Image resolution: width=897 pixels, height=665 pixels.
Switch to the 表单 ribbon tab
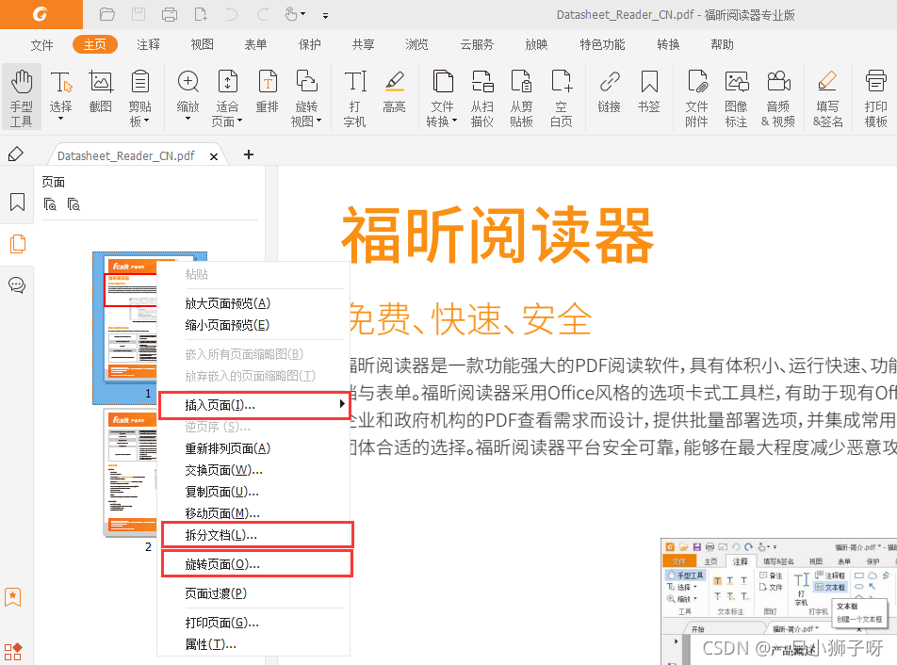255,44
